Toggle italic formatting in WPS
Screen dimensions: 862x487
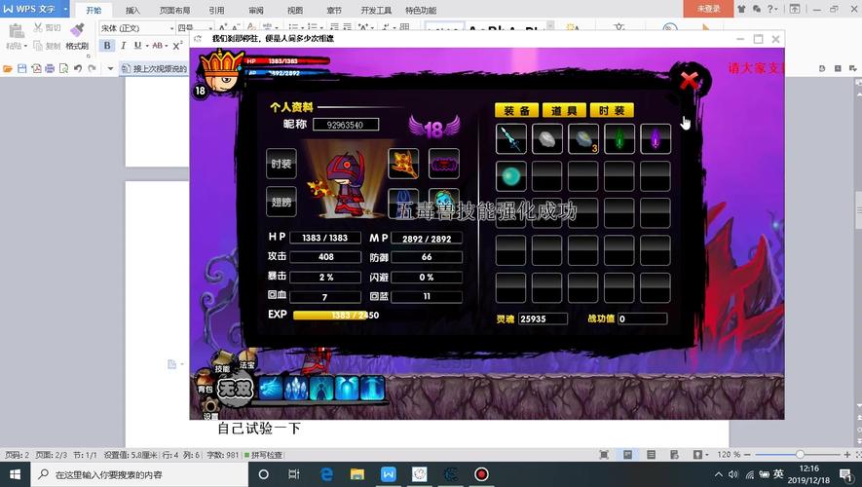tap(123, 46)
